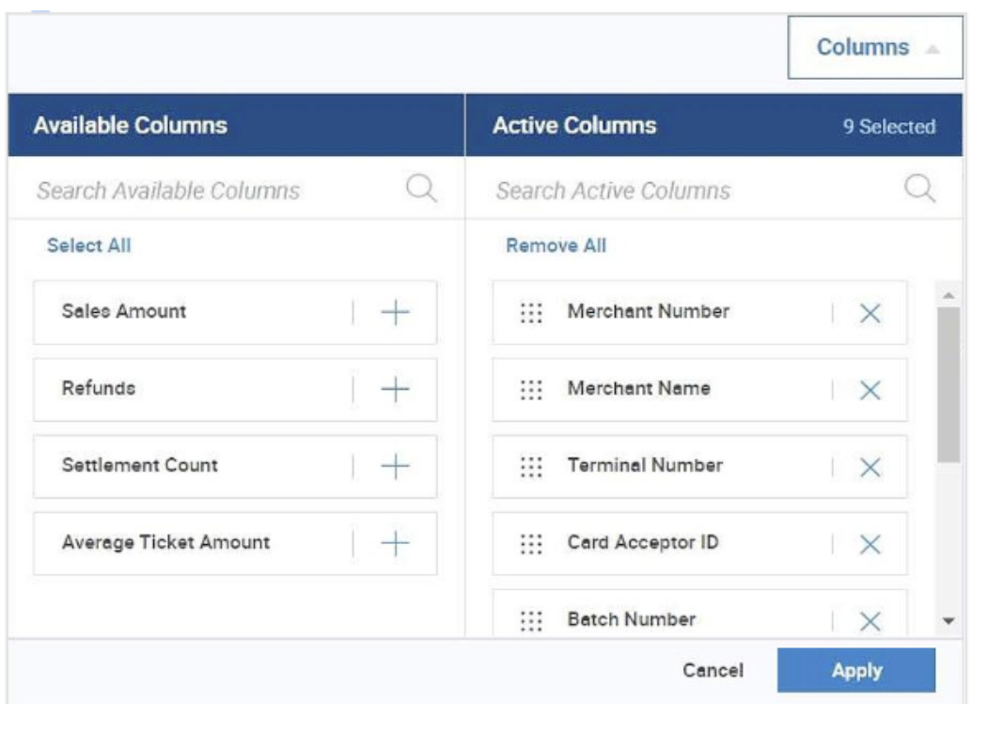Add Sales Amount column with plus icon
Viewport: 987px width, 733px height.
coord(395,313)
